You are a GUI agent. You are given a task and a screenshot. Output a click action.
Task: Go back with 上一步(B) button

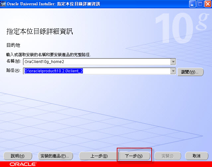point(99,156)
